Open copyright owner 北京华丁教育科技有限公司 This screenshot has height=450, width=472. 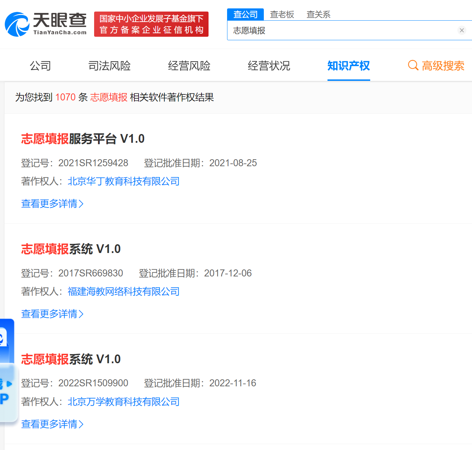124,181
